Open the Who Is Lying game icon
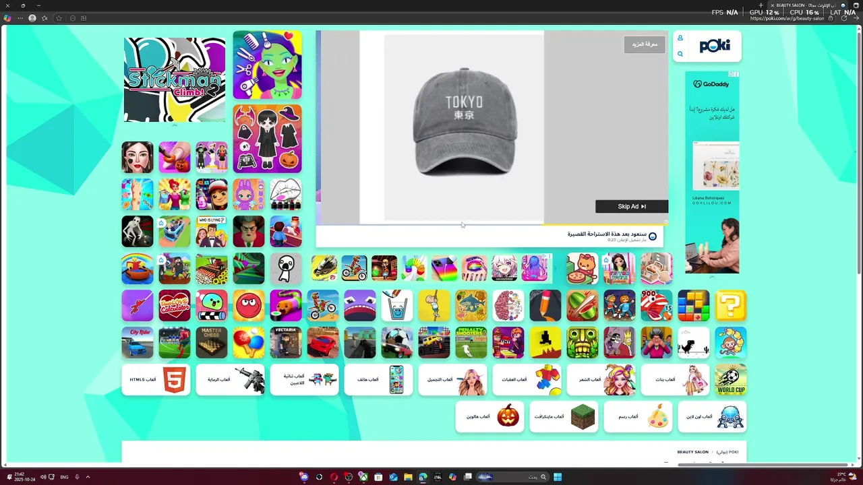Viewport: 863px width, 485px height. pos(212,232)
